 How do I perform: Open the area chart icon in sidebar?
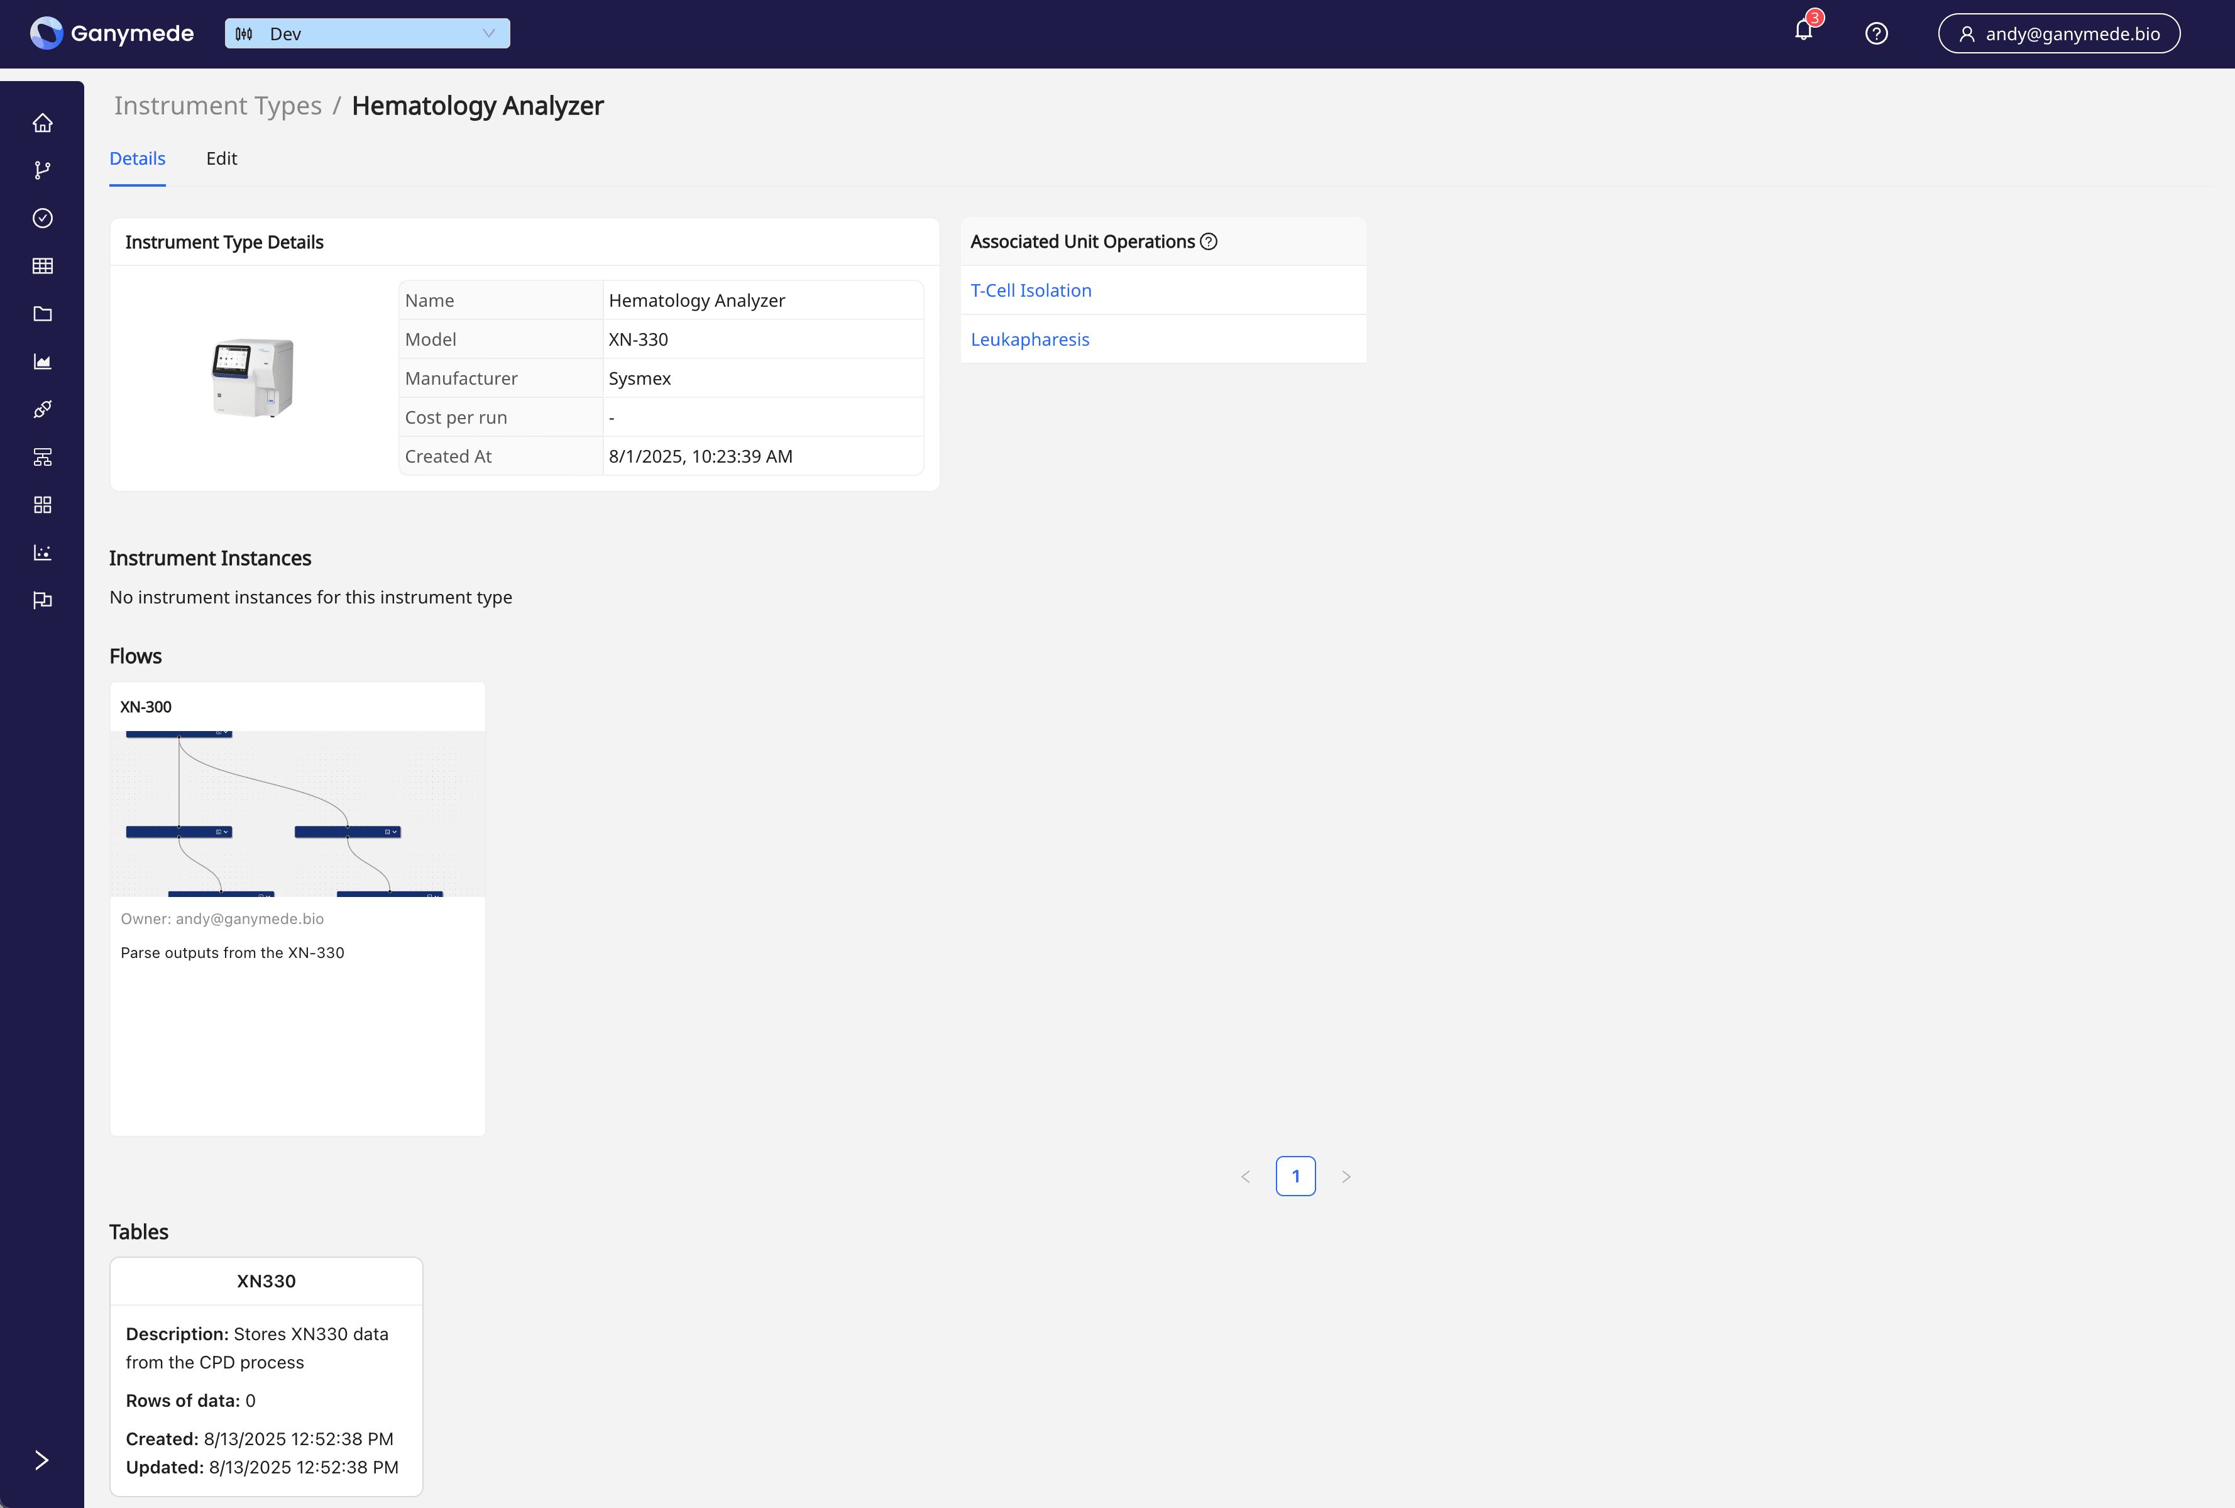click(42, 361)
